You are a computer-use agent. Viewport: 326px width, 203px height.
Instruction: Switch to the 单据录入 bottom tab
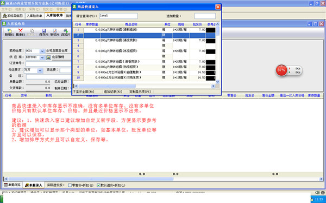pos(34,185)
